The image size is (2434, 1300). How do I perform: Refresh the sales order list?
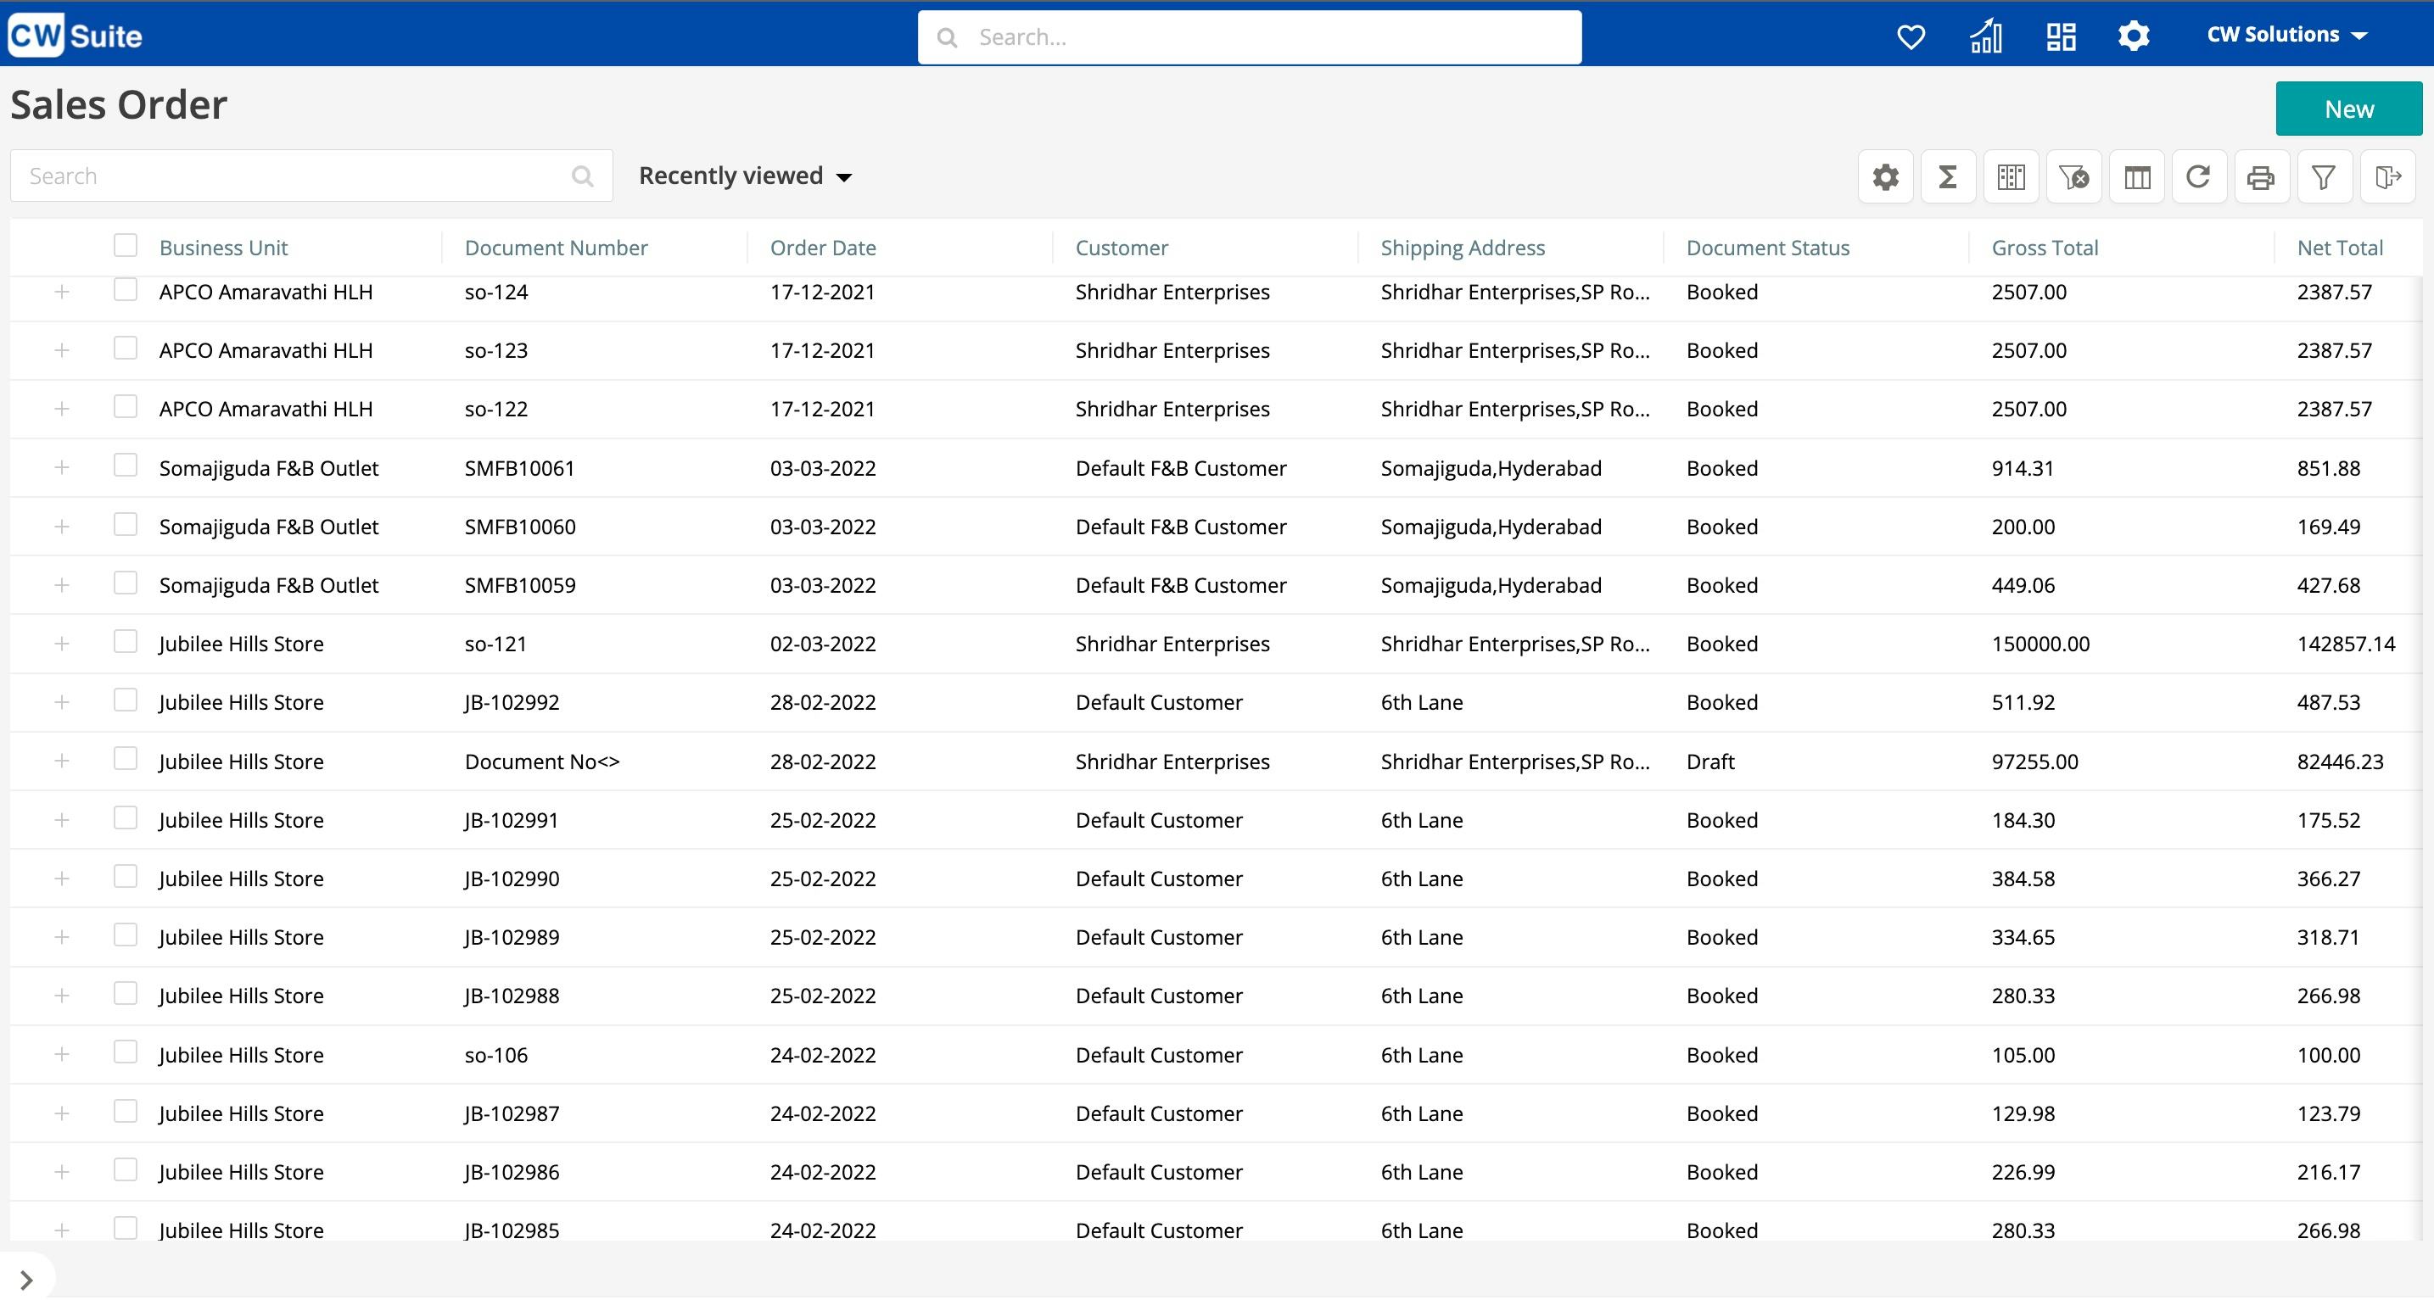(x=2199, y=176)
